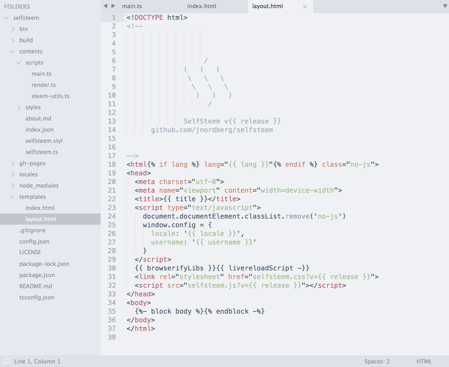Viewport: 449px width, 367px height.
Task: Open about.md file
Action: [x=38, y=118]
